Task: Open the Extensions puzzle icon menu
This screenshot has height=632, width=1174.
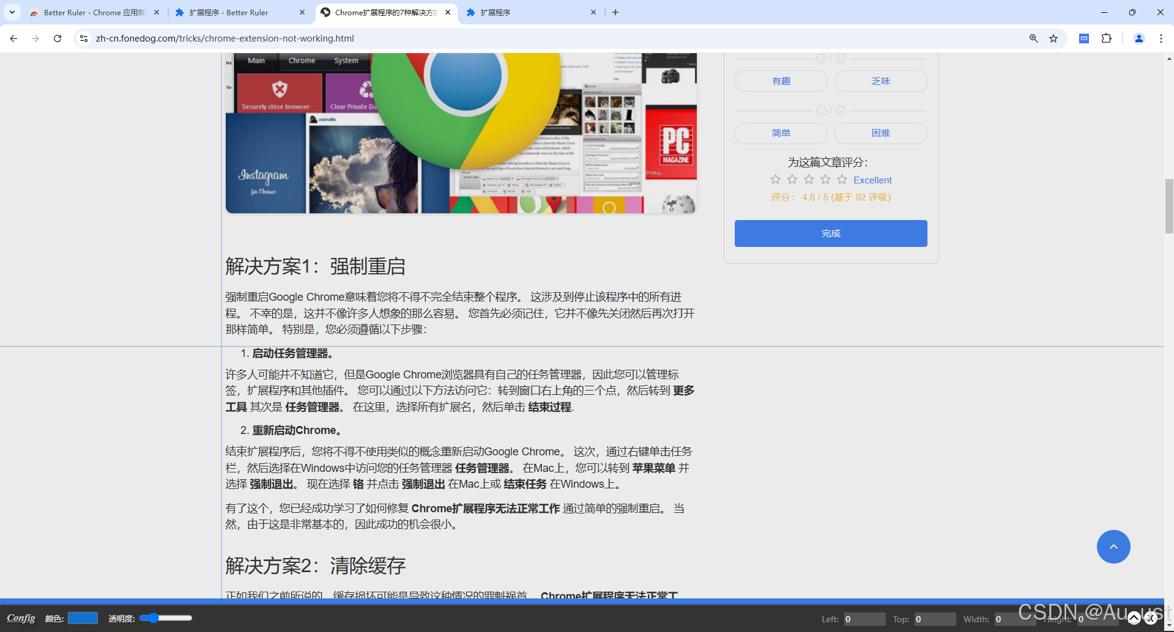Action: 1107,39
